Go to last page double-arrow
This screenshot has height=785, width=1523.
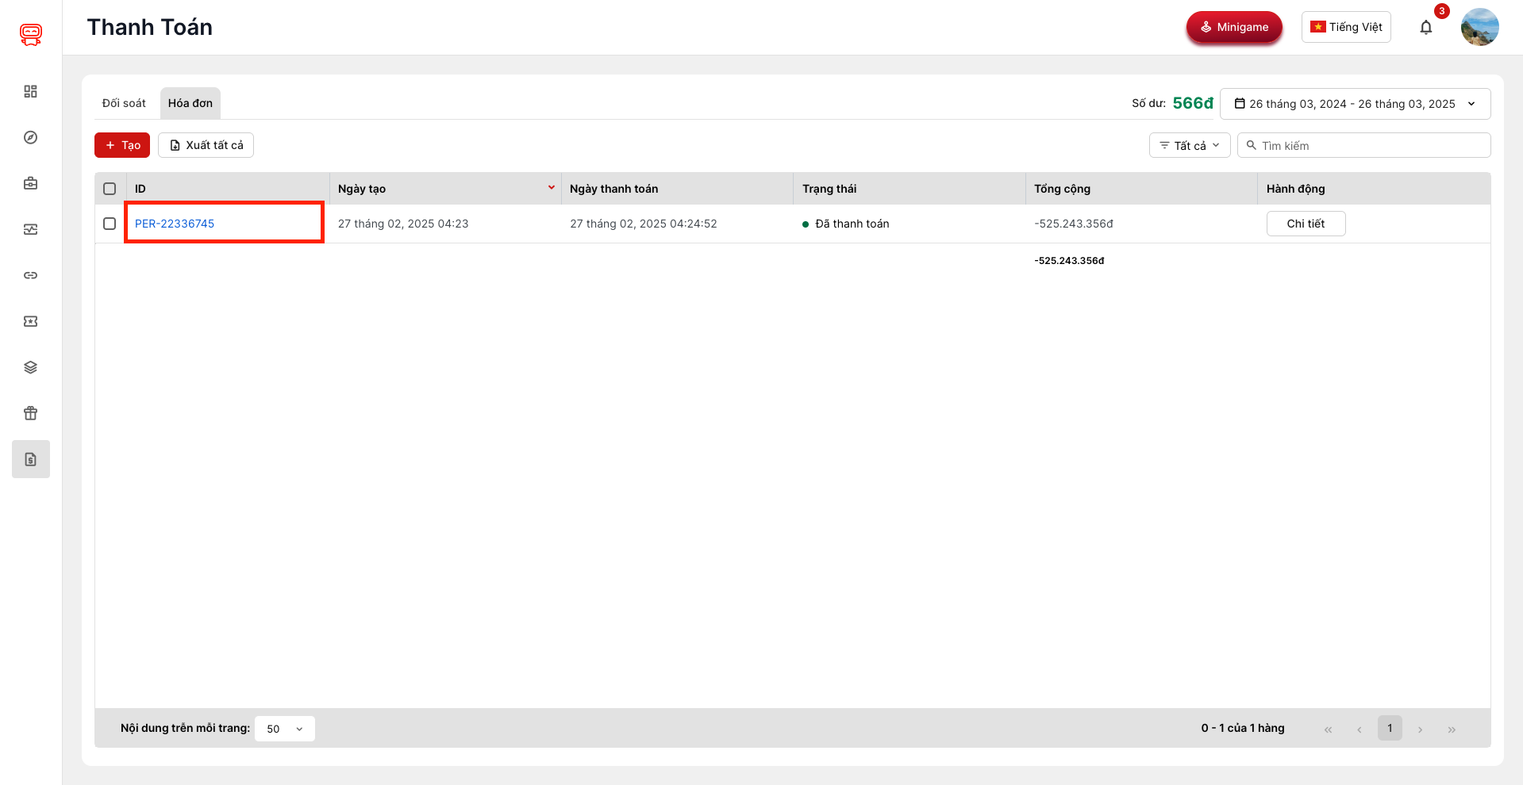(1452, 729)
